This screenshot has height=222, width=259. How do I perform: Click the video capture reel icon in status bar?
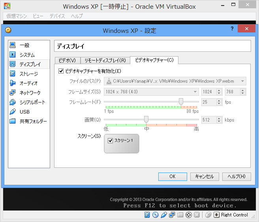click(189, 215)
